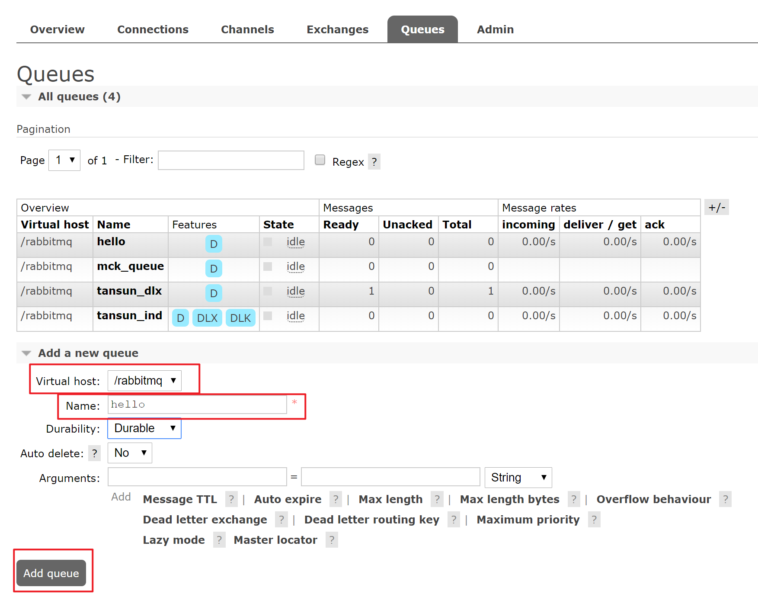Sort queues by incoming rate column
The height and width of the screenshot is (597, 758).
(528, 225)
